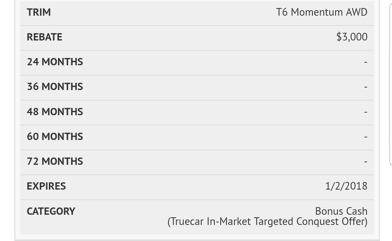Click the 60 MONTHS label
The width and height of the screenshot is (392, 241).
[55, 136]
